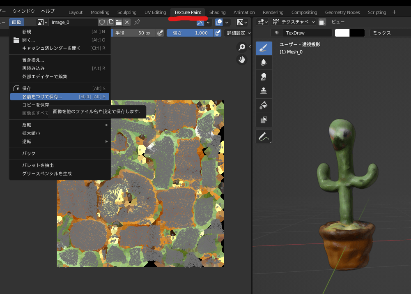Choose 名前をつけて保存... menu entry

pyautogui.click(x=60, y=97)
